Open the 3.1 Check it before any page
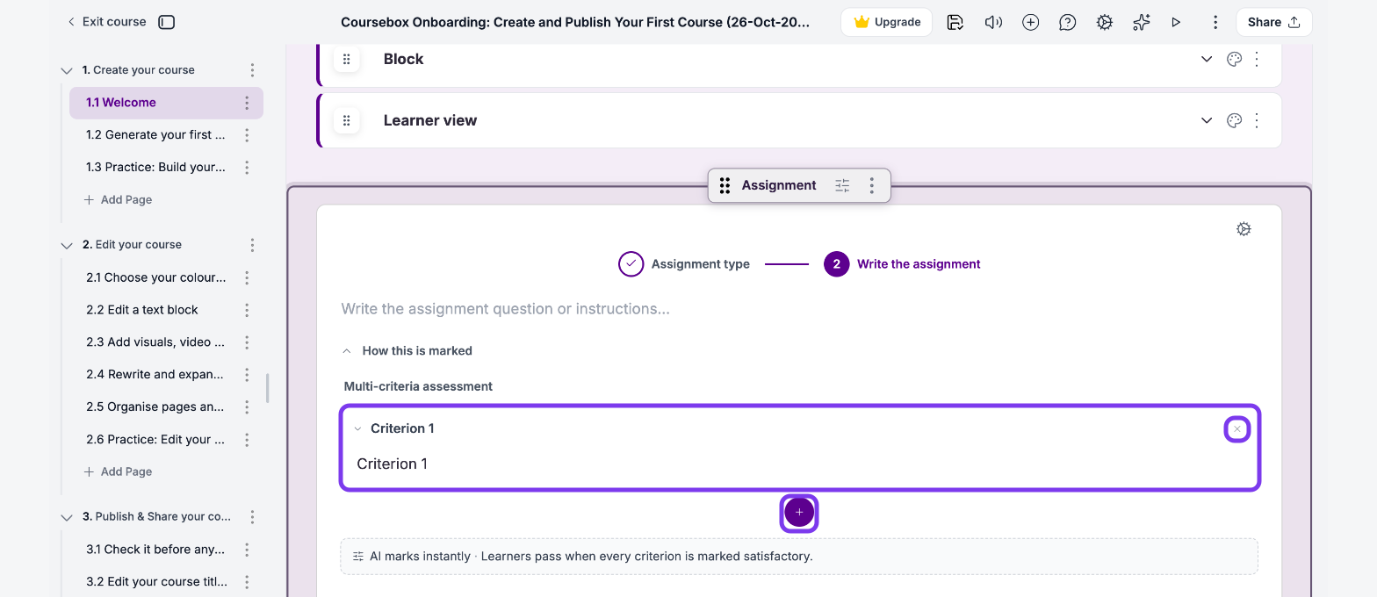 [155, 550]
